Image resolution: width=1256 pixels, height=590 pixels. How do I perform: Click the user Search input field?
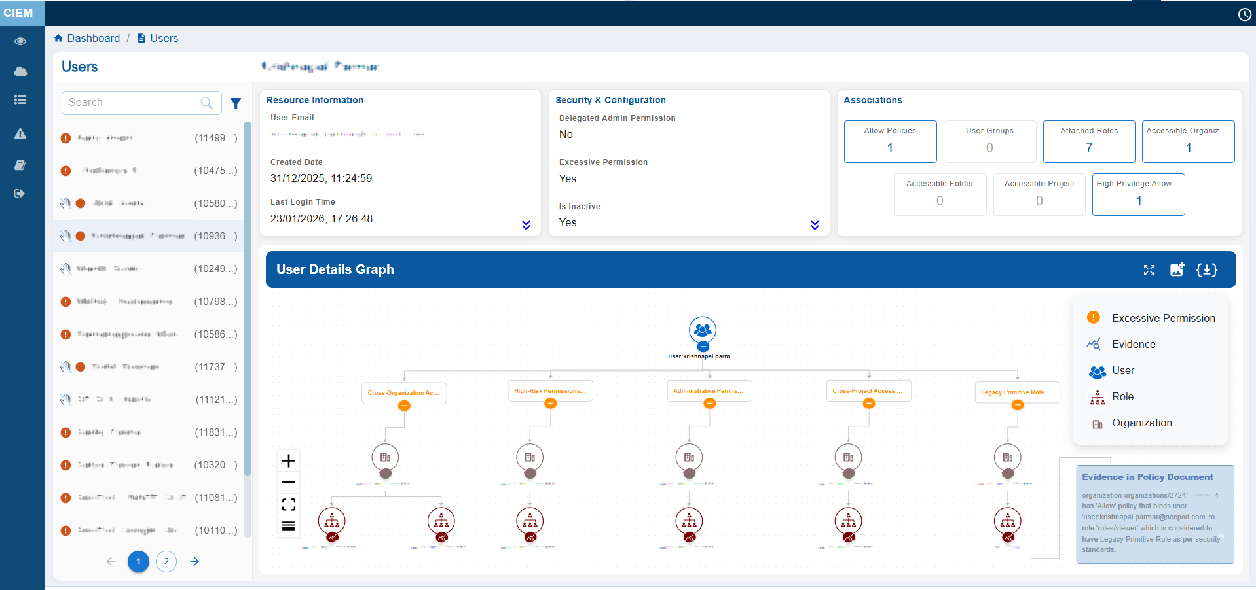coord(131,103)
